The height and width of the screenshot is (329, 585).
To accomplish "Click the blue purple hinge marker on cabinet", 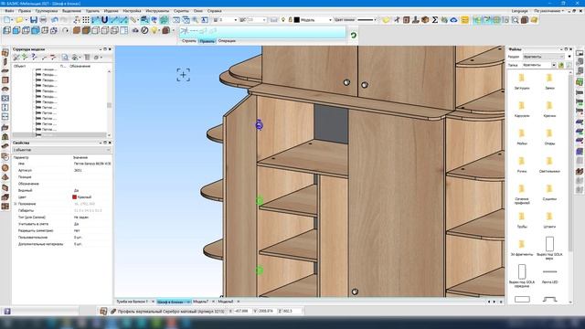I will pyautogui.click(x=259, y=124).
